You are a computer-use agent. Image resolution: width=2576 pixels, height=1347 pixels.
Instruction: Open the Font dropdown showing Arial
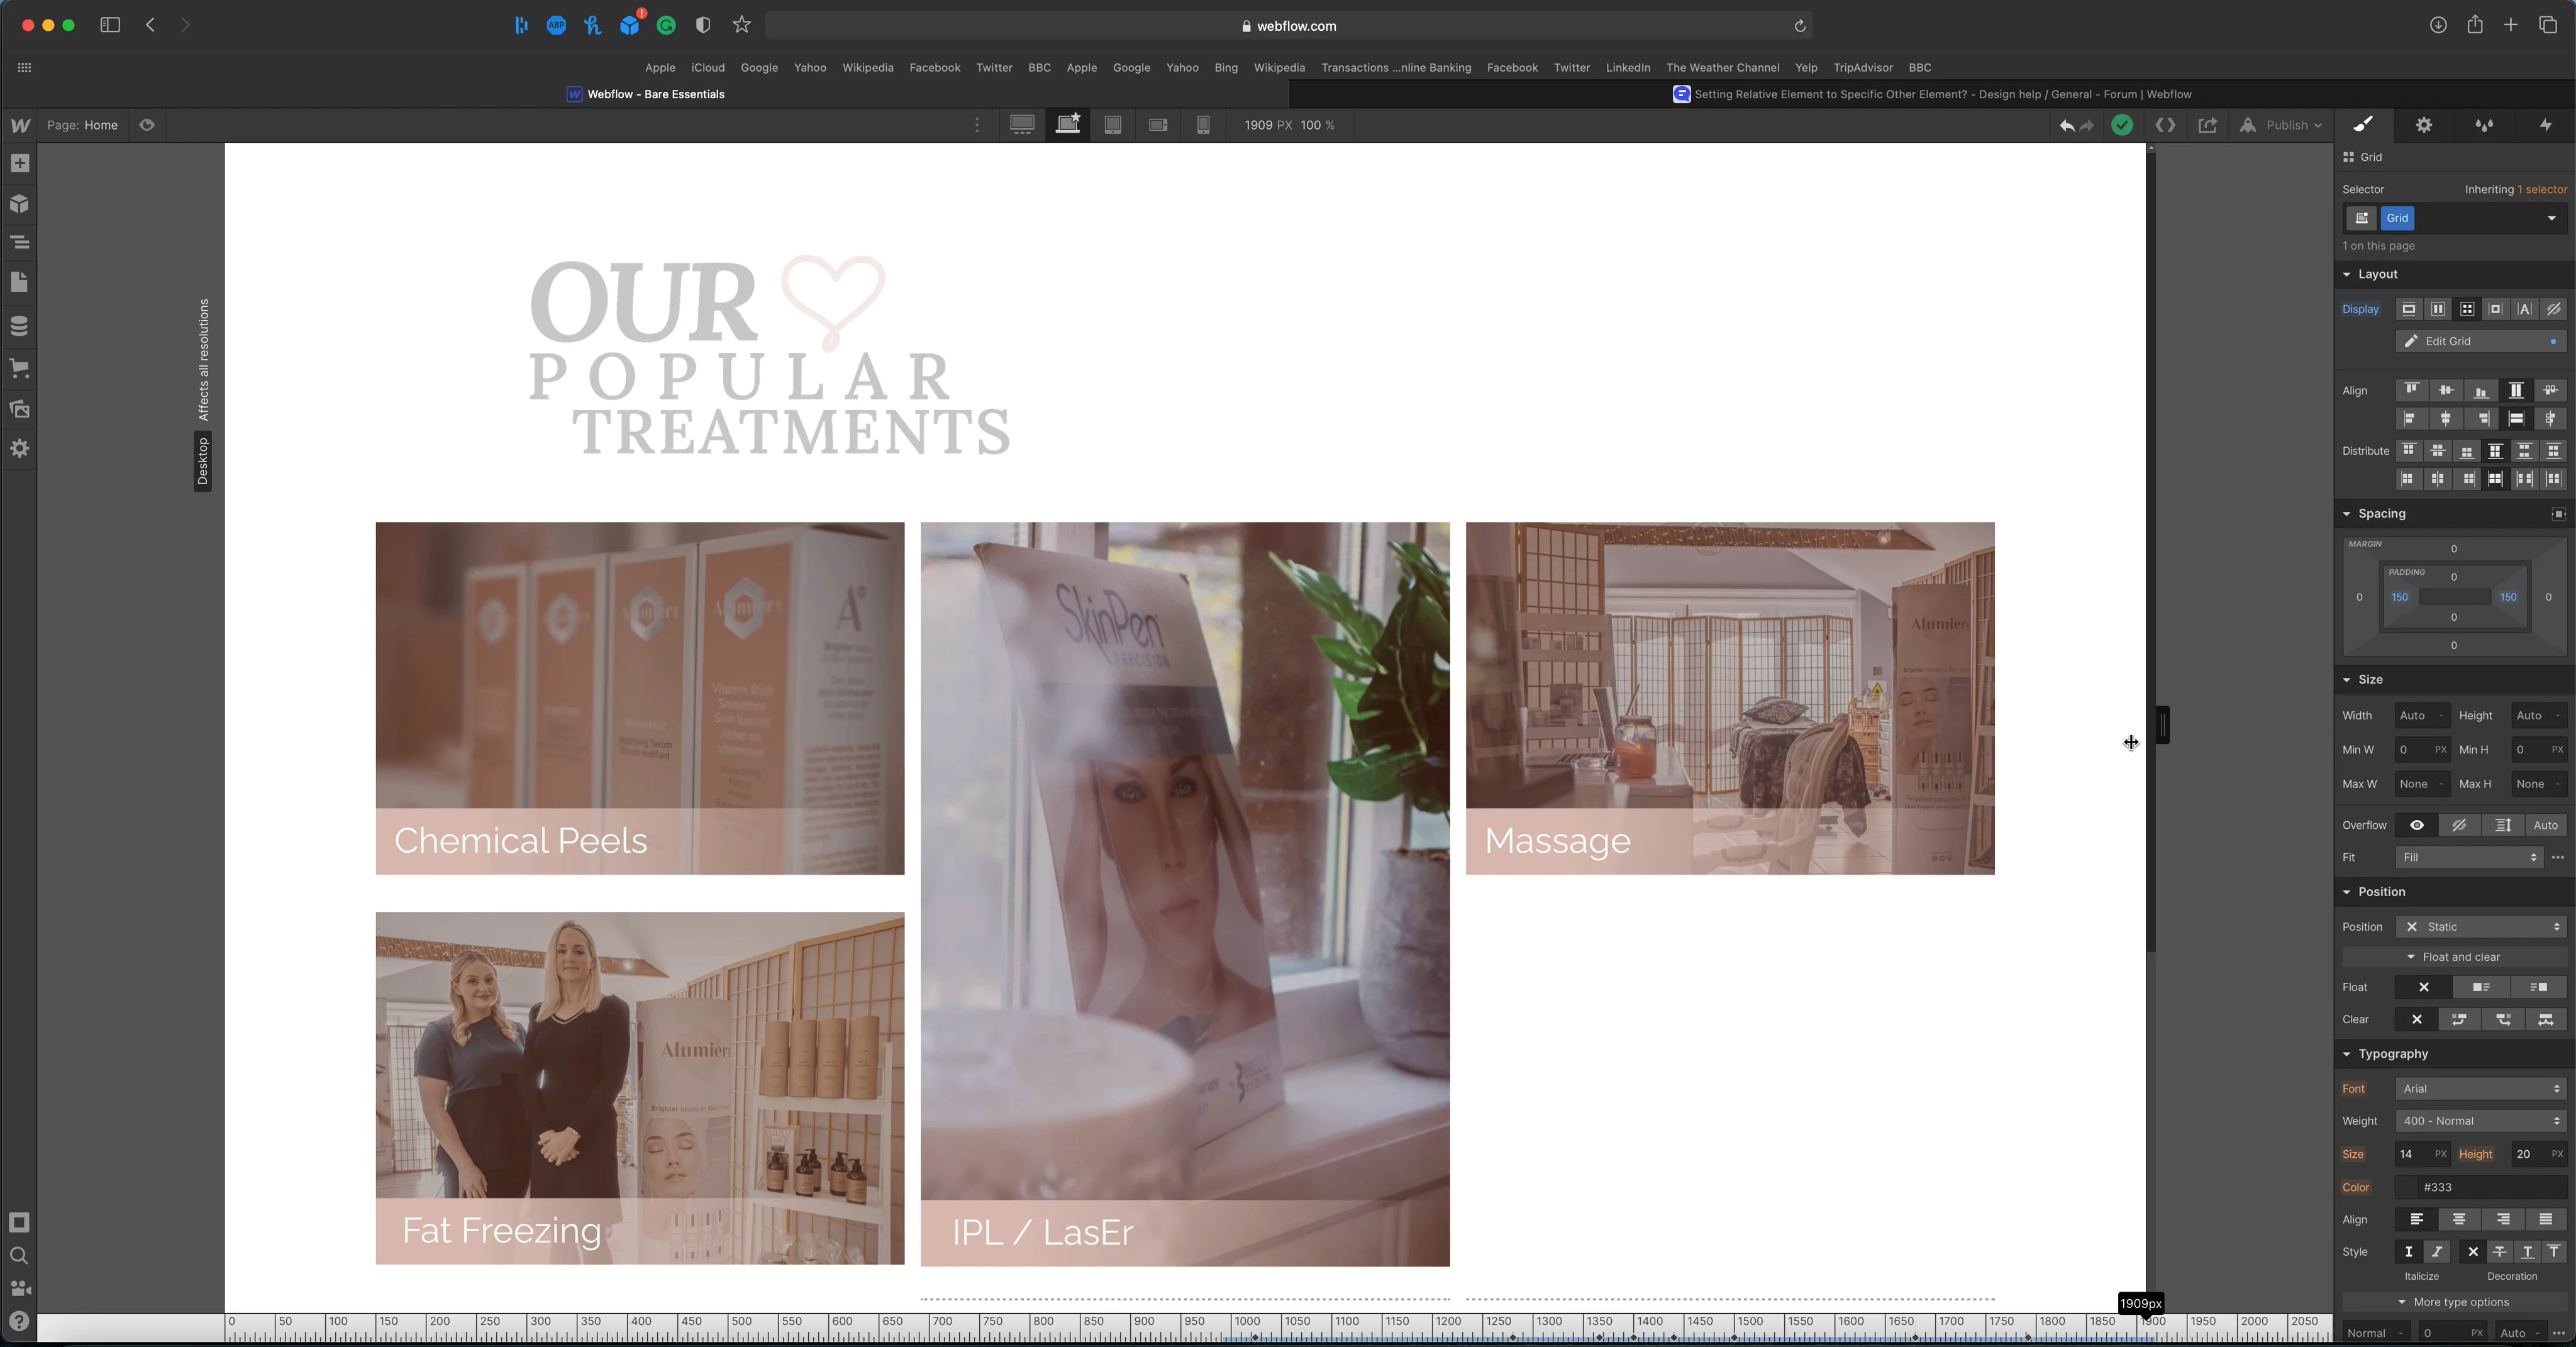click(2481, 1088)
